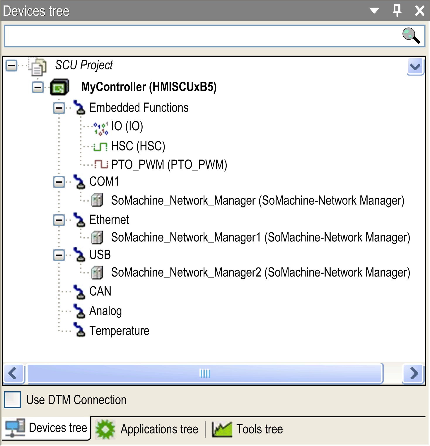
Task: Select the USB label
Action: pos(100,255)
